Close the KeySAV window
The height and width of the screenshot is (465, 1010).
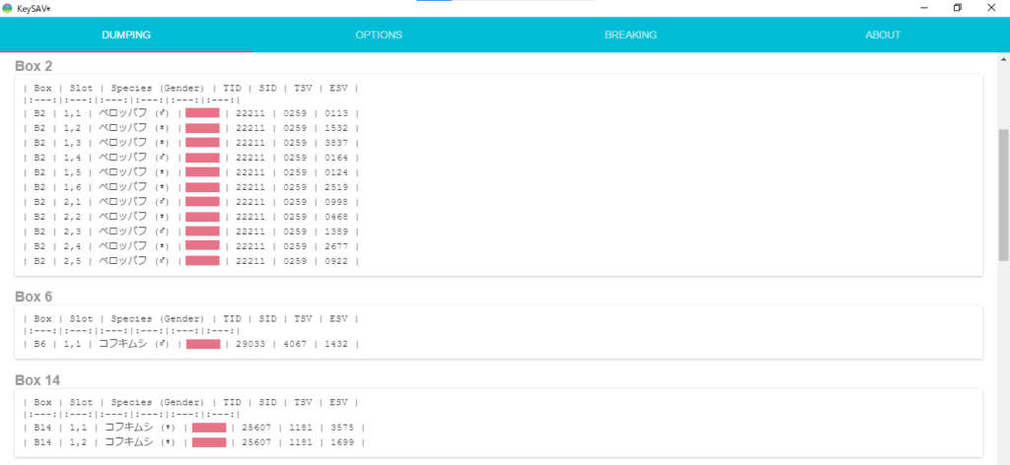click(x=991, y=8)
